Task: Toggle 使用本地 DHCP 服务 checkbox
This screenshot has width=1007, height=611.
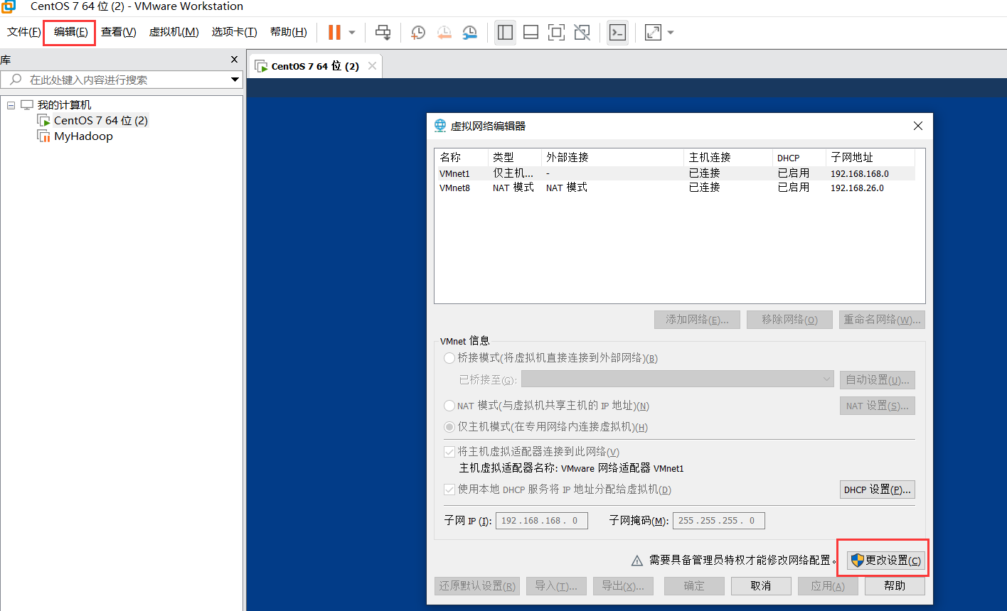Action: coord(449,490)
